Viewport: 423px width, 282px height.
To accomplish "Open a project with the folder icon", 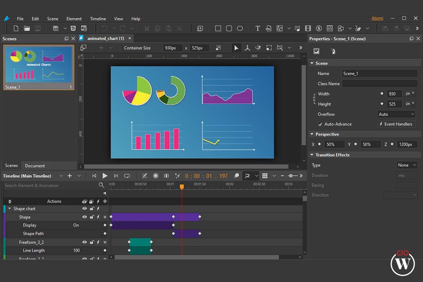I will point(27,29).
